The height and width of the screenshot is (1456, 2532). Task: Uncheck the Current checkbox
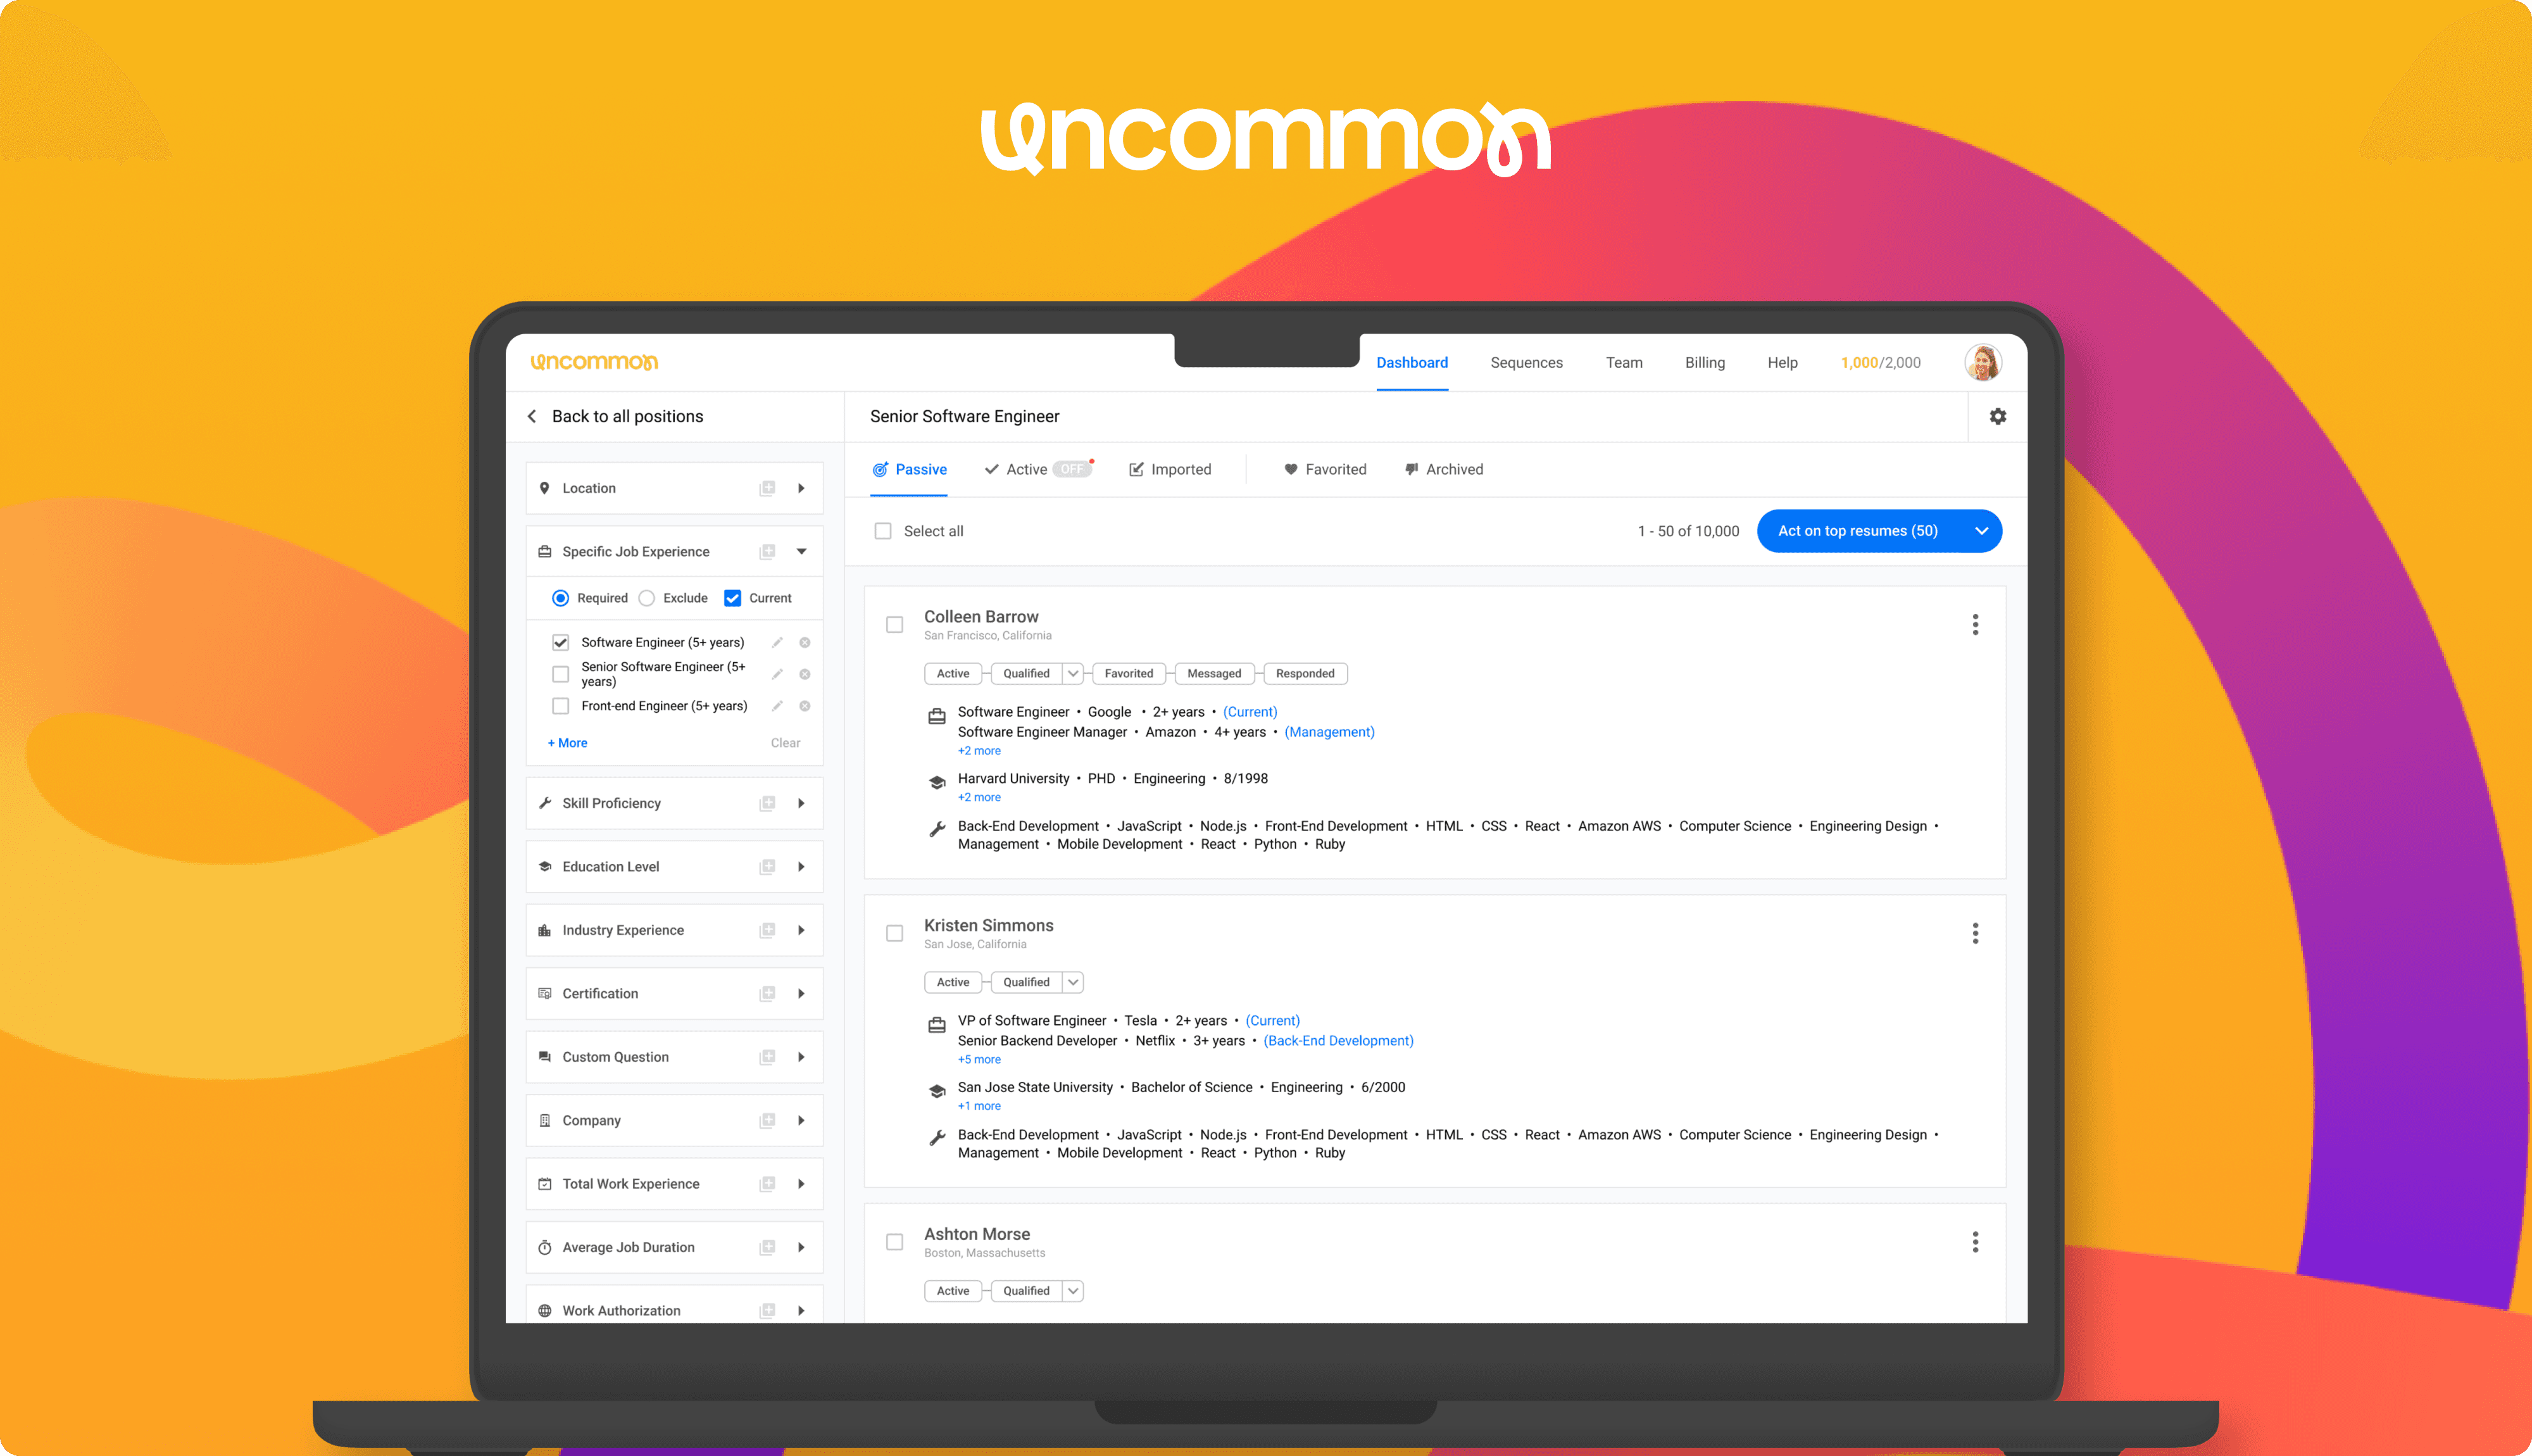click(x=733, y=598)
